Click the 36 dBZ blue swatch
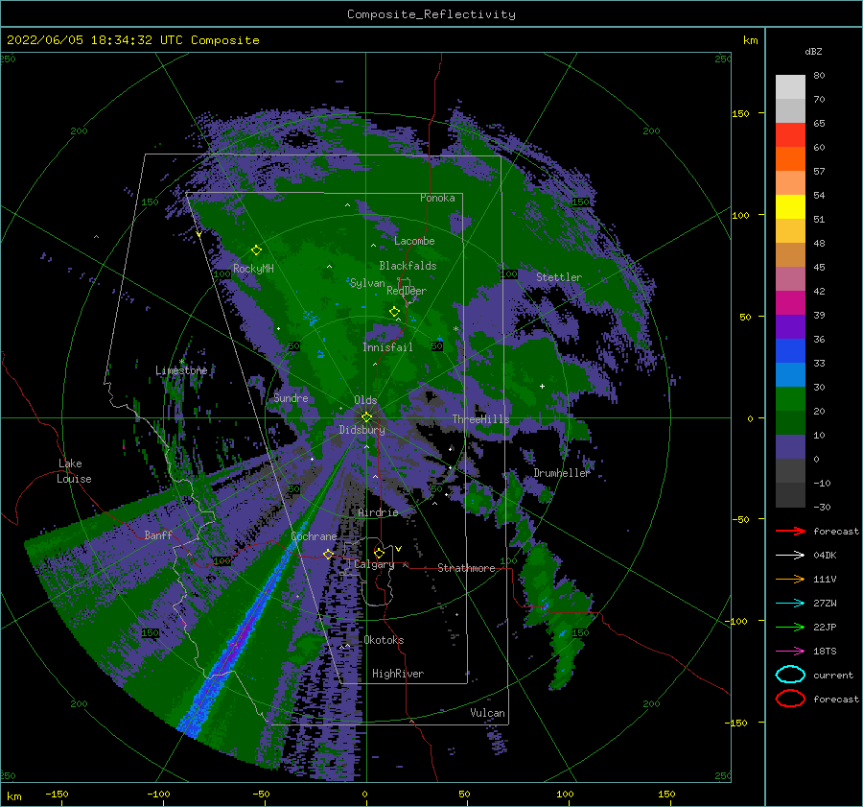863x807 pixels. tap(790, 350)
